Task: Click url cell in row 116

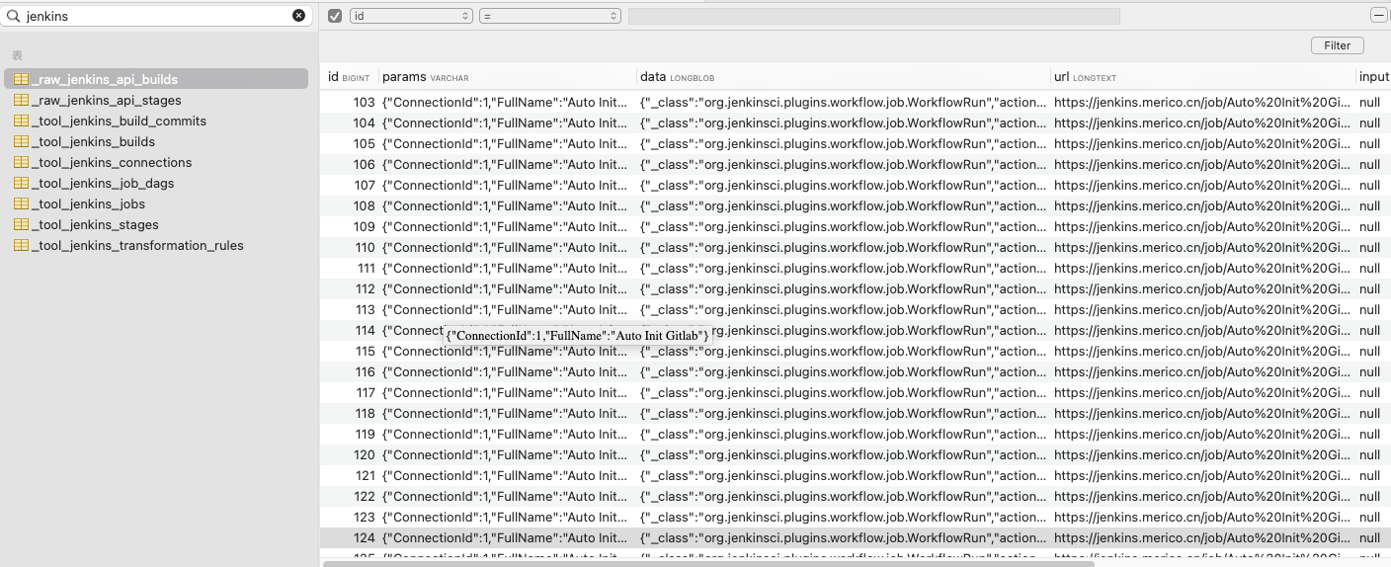Action: [x=1201, y=371]
